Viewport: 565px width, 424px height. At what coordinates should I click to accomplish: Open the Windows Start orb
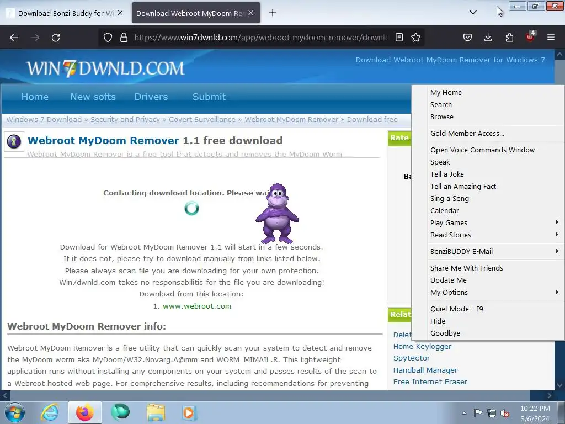click(14, 412)
